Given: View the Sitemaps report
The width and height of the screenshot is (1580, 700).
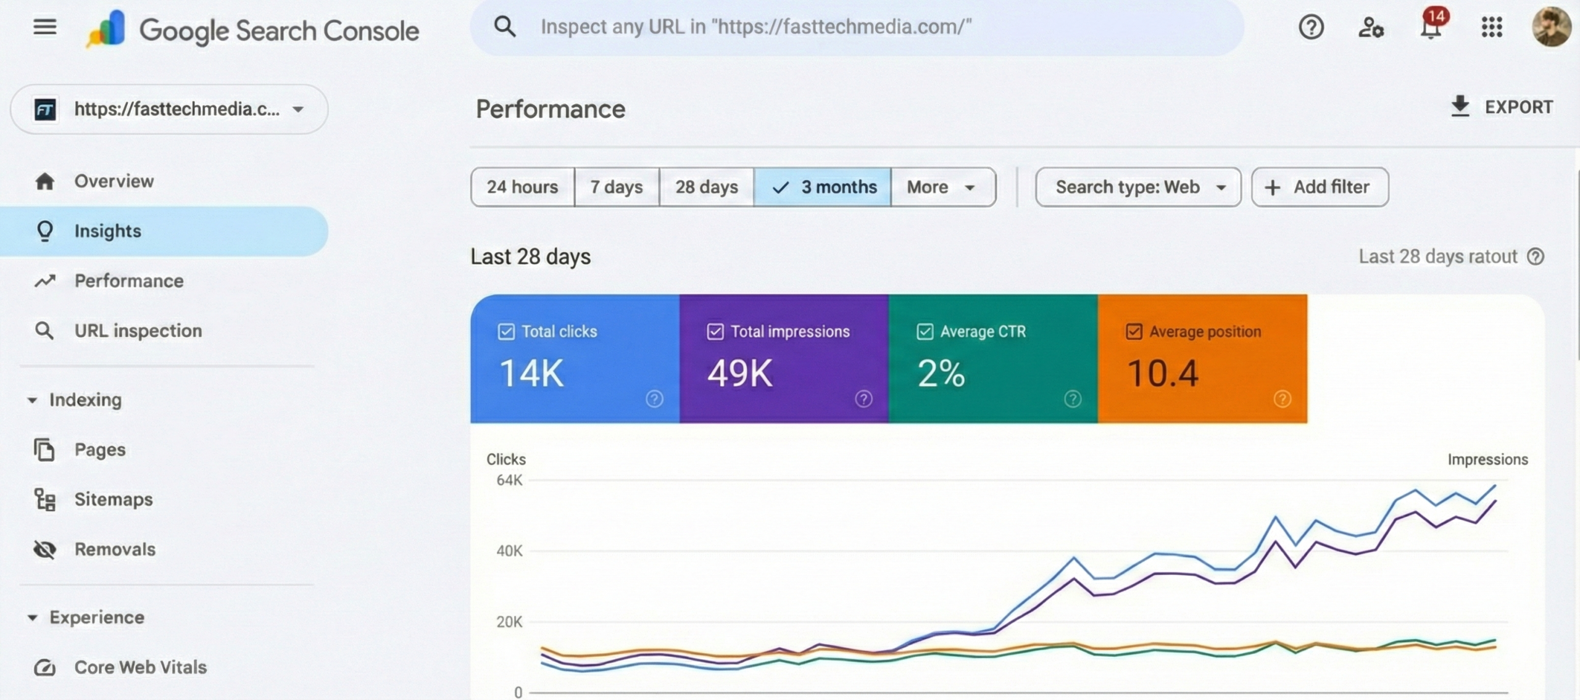Looking at the screenshot, I should (113, 499).
